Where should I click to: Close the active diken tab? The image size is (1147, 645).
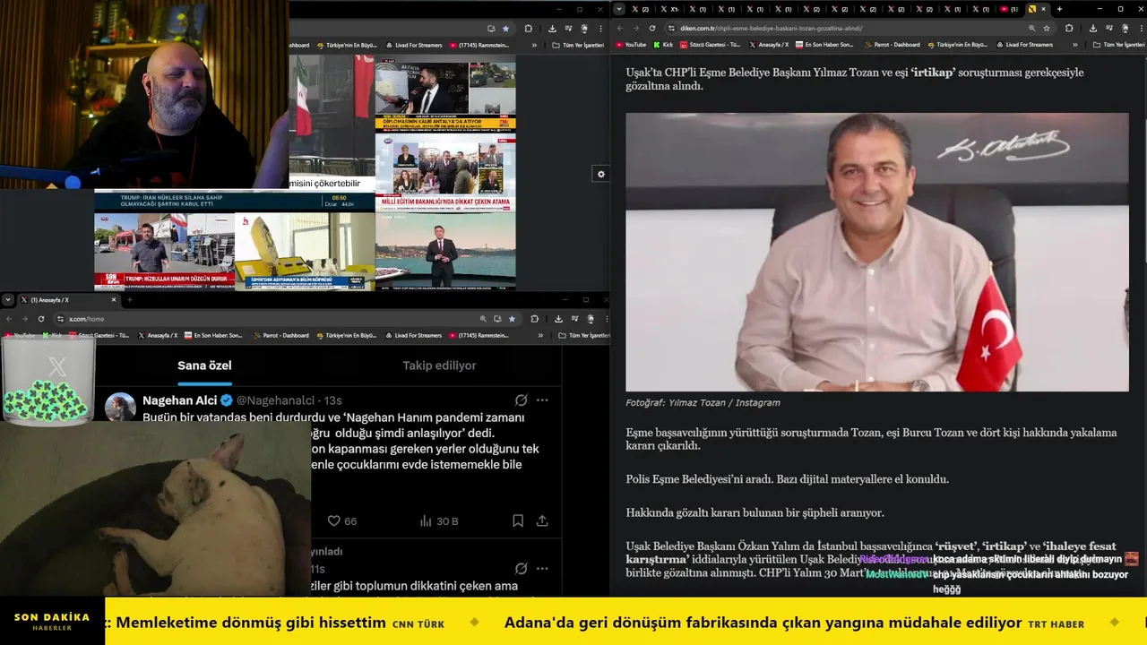[1045, 9]
